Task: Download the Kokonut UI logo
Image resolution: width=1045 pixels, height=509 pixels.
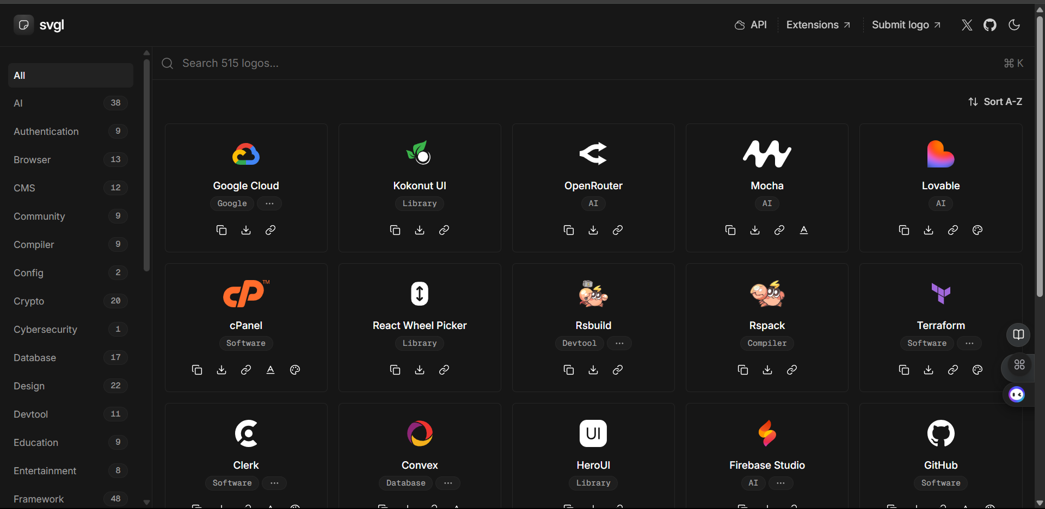Action: [x=420, y=230]
